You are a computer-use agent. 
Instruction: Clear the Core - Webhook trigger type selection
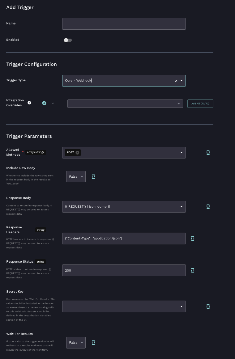(x=176, y=81)
